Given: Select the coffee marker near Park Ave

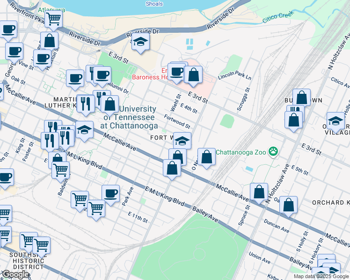Looking at the screenshot, I should click(x=111, y=194).
